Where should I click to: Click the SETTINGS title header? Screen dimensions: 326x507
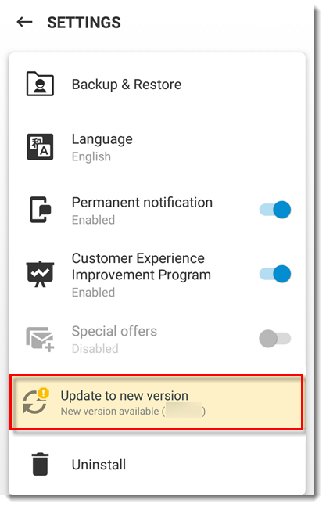[84, 23]
